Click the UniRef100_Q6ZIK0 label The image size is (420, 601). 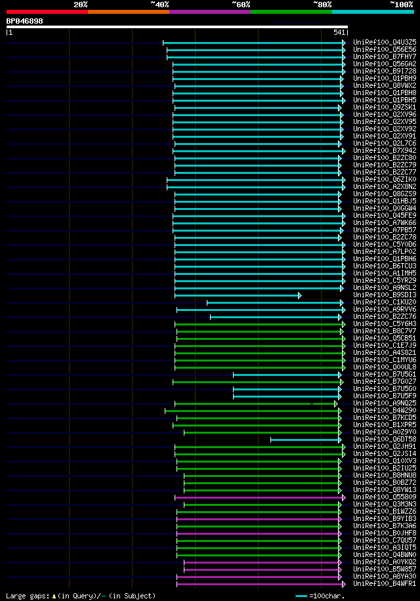point(385,179)
